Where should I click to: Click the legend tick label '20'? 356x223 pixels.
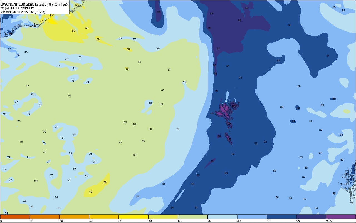coord(61,221)
